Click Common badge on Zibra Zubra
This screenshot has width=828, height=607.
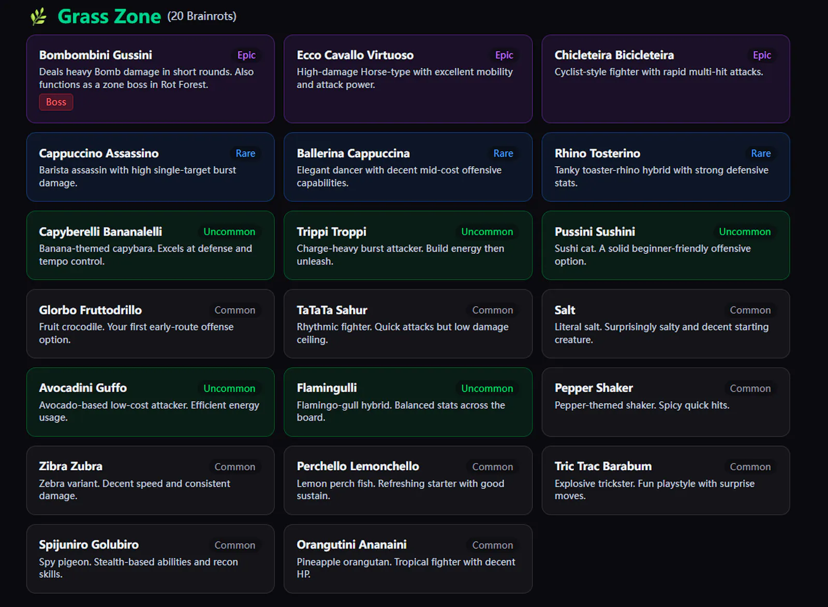point(235,467)
